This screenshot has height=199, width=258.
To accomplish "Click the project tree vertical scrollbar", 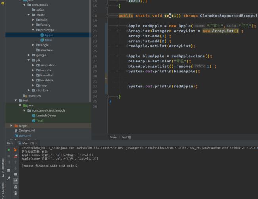I will 90,51.
